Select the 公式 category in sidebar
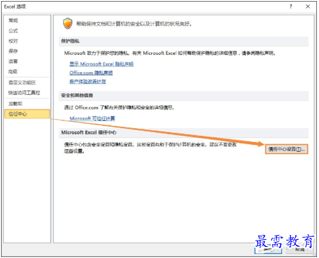This screenshot has height=258, width=319. [13, 31]
